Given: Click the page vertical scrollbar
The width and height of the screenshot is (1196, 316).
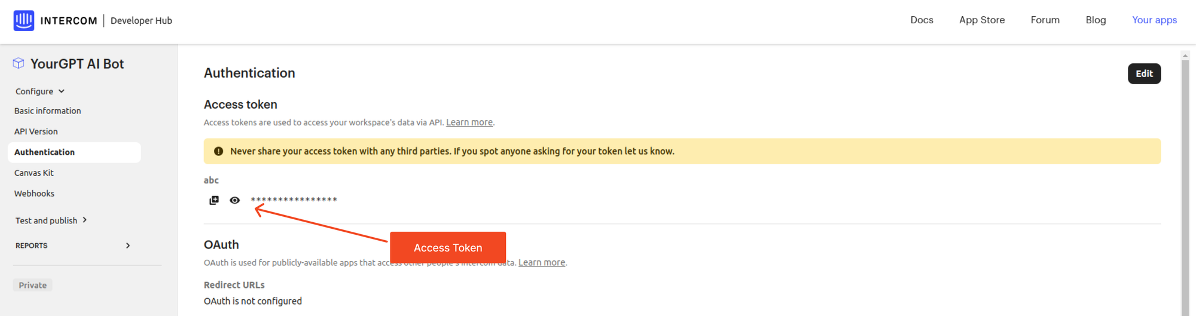Looking at the screenshot, I should (1185, 179).
